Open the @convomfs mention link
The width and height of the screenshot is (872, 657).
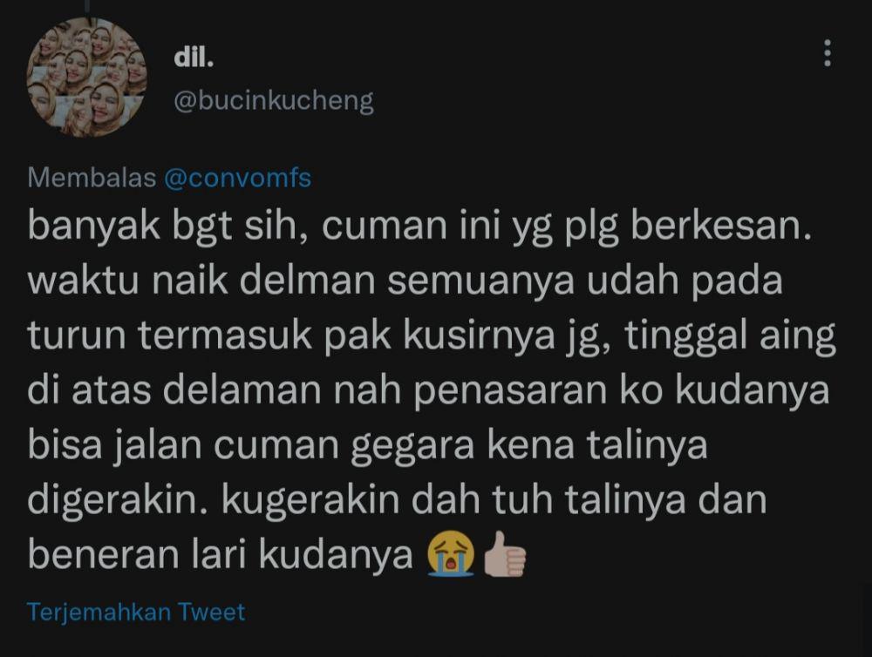tap(237, 179)
